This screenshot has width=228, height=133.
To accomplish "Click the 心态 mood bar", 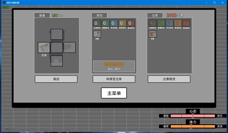I will pyautogui.click(x=193, y=116).
